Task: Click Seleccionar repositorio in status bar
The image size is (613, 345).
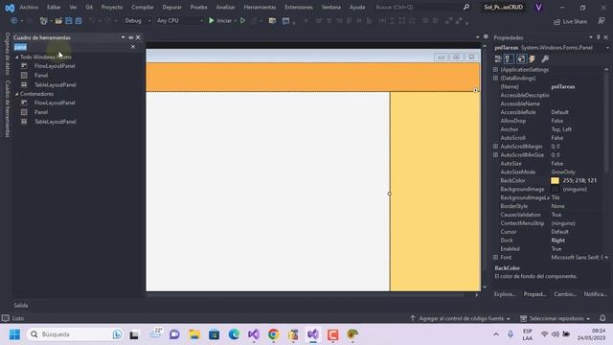Action: click(x=555, y=318)
